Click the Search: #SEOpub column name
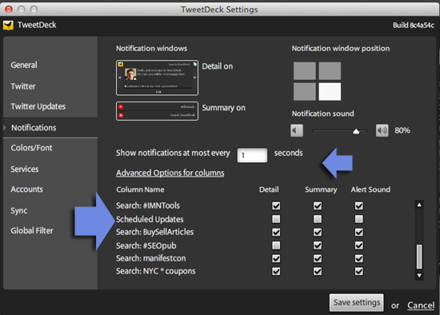The width and height of the screenshot is (440, 315). point(146,245)
